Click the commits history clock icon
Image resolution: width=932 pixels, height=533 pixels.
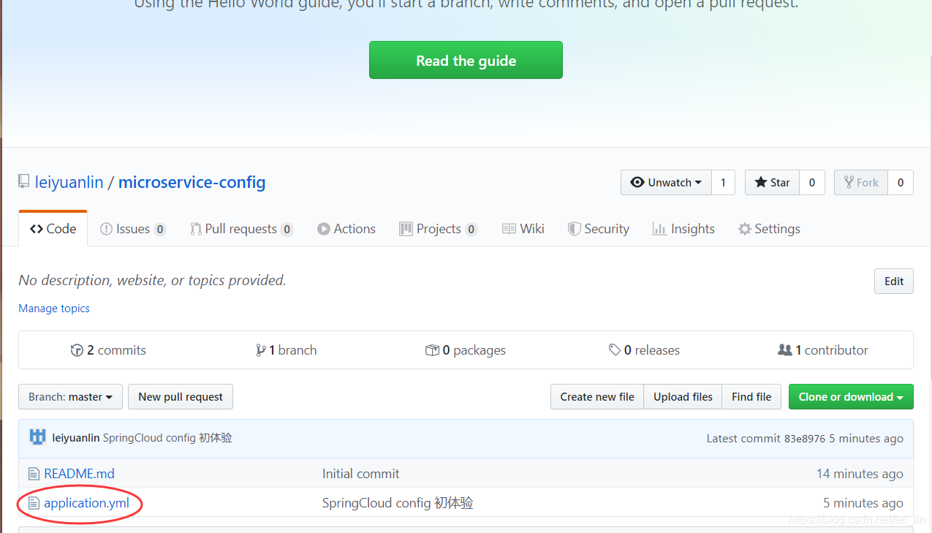(x=77, y=350)
